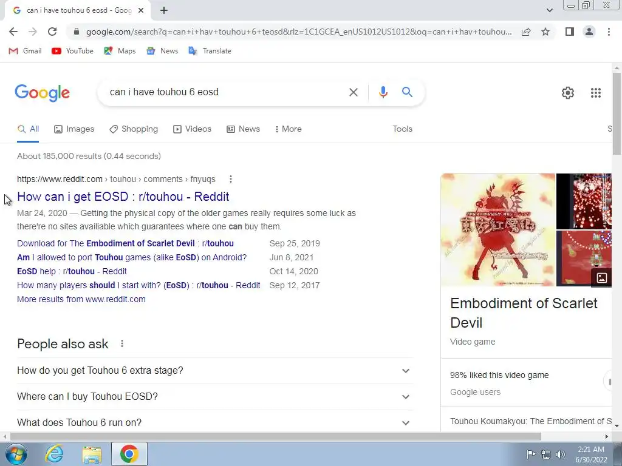
Task: Bookmark this page with the star icon
Action: click(x=545, y=32)
